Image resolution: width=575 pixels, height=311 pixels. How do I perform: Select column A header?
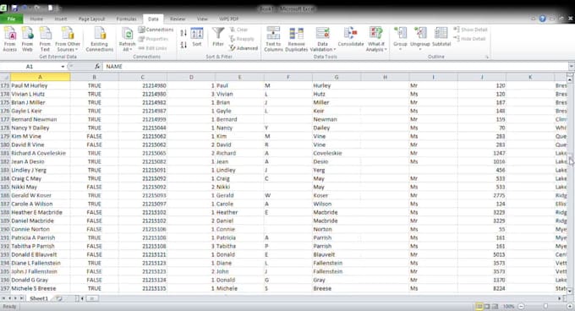(41, 77)
